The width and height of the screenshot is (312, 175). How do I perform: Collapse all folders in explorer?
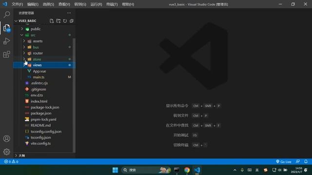coord(72,21)
